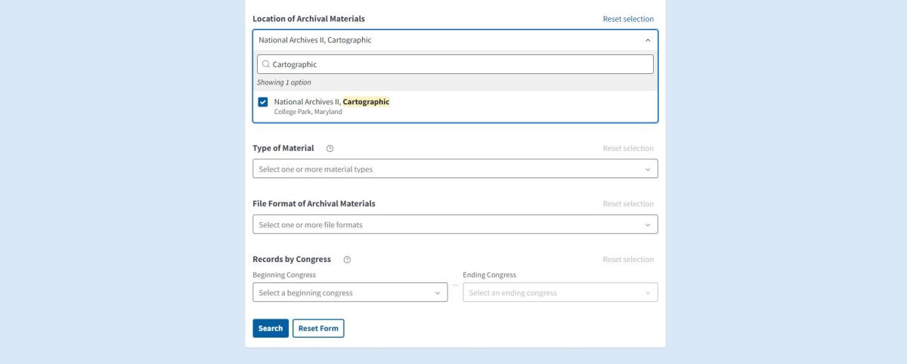Uncheck the National Archives II, Cartographic checkbox
The height and width of the screenshot is (364, 907).
(x=262, y=102)
